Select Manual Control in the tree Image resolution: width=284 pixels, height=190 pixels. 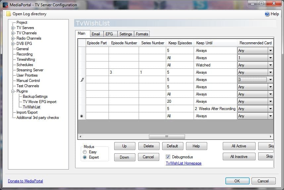click(28, 81)
